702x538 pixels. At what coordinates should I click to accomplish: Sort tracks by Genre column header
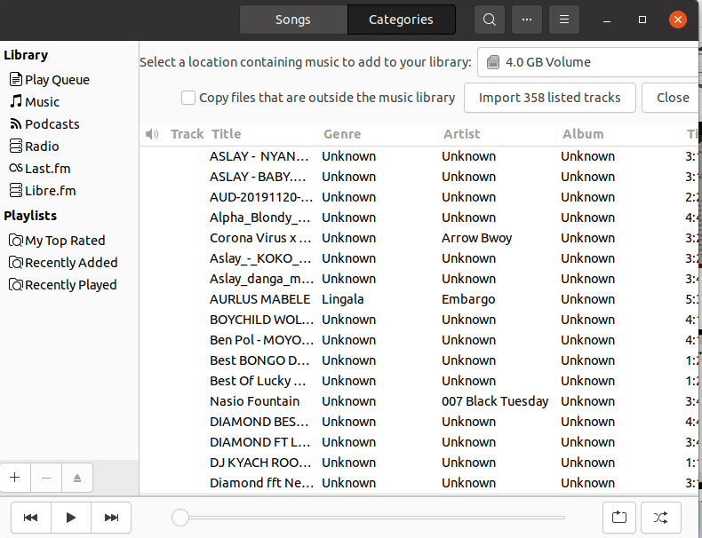point(342,134)
